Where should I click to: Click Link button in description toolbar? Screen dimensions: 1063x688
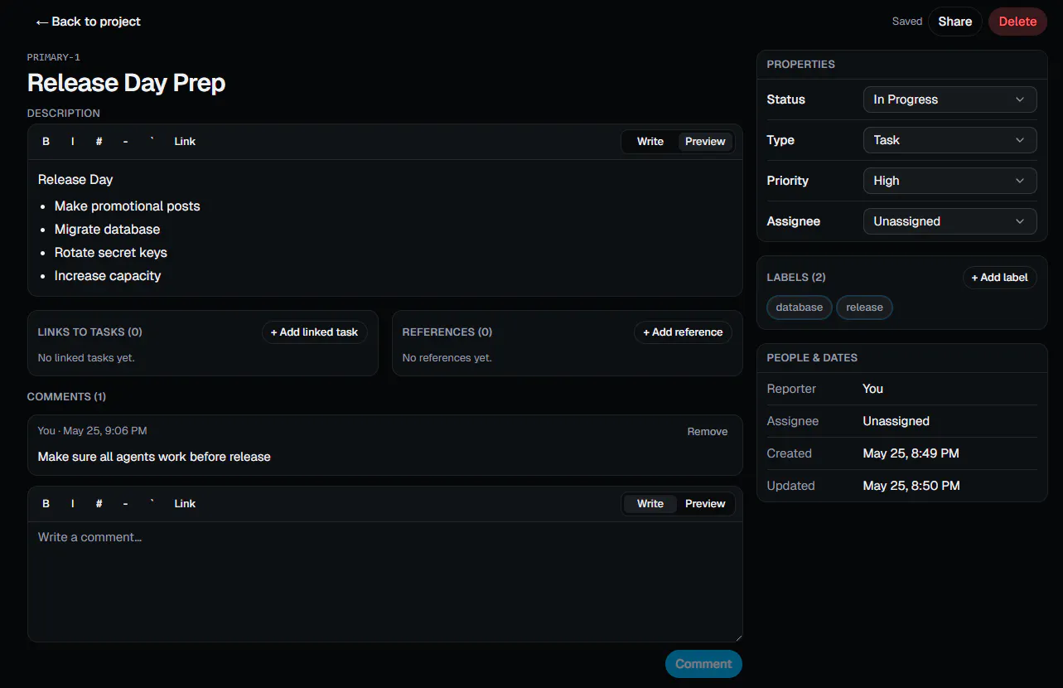(x=185, y=142)
